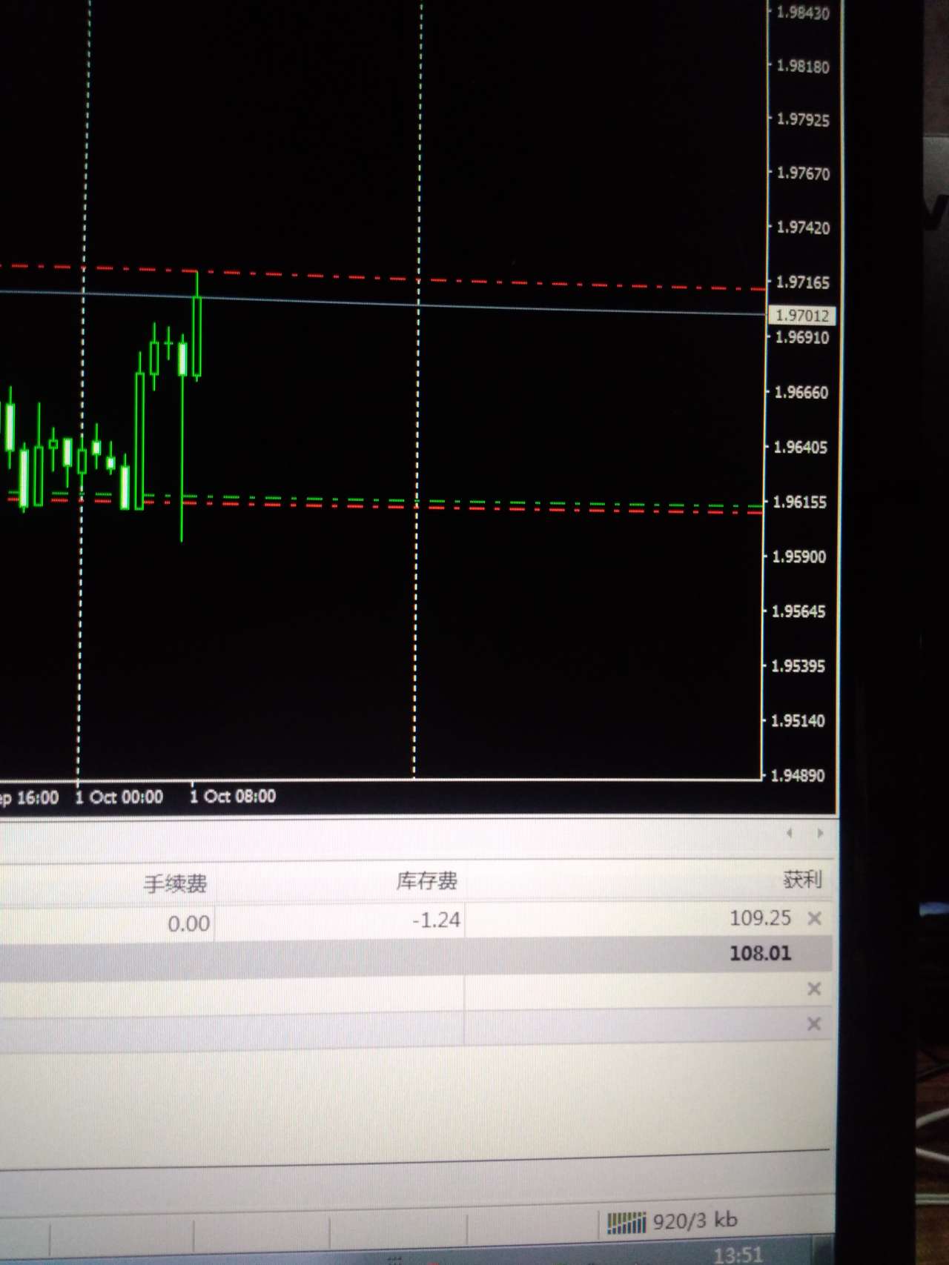Viewport: 949px width, 1265px height.
Task: Click the 1.95900 price scale label
Action: click(799, 557)
